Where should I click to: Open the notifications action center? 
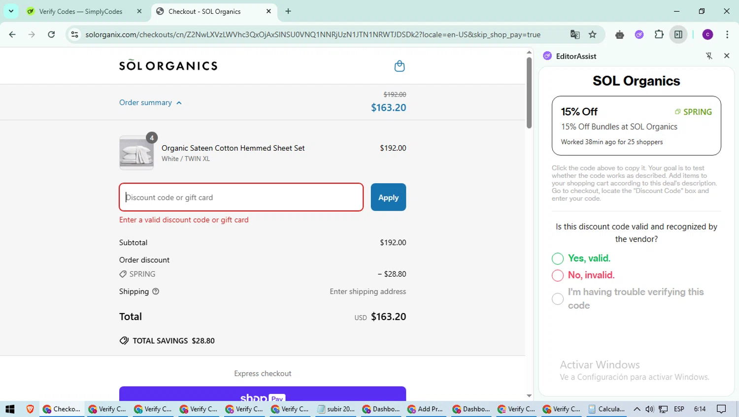click(x=722, y=409)
